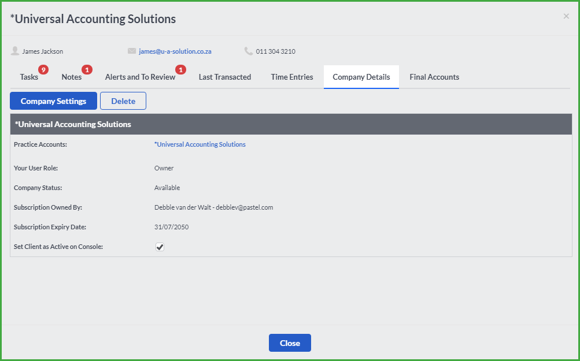Switch to the Notes tab
This screenshot has height=361, width=580.
pyautogui.click(x=72, y=77)
